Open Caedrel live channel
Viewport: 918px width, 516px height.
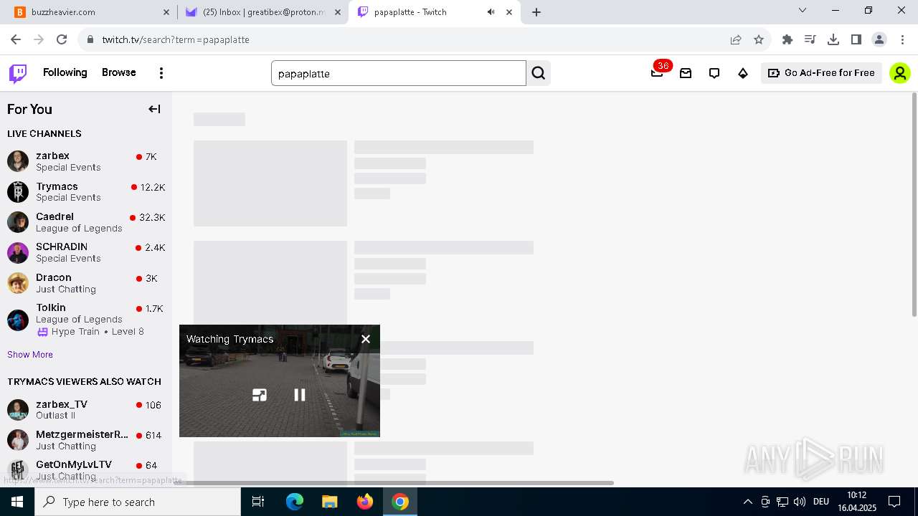(86, 222)
